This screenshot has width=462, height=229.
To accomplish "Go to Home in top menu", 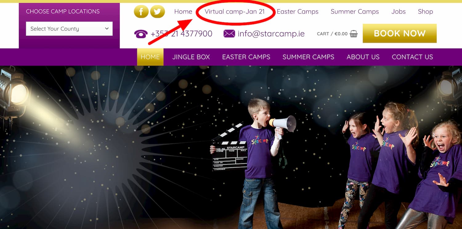I will (183, 12).
